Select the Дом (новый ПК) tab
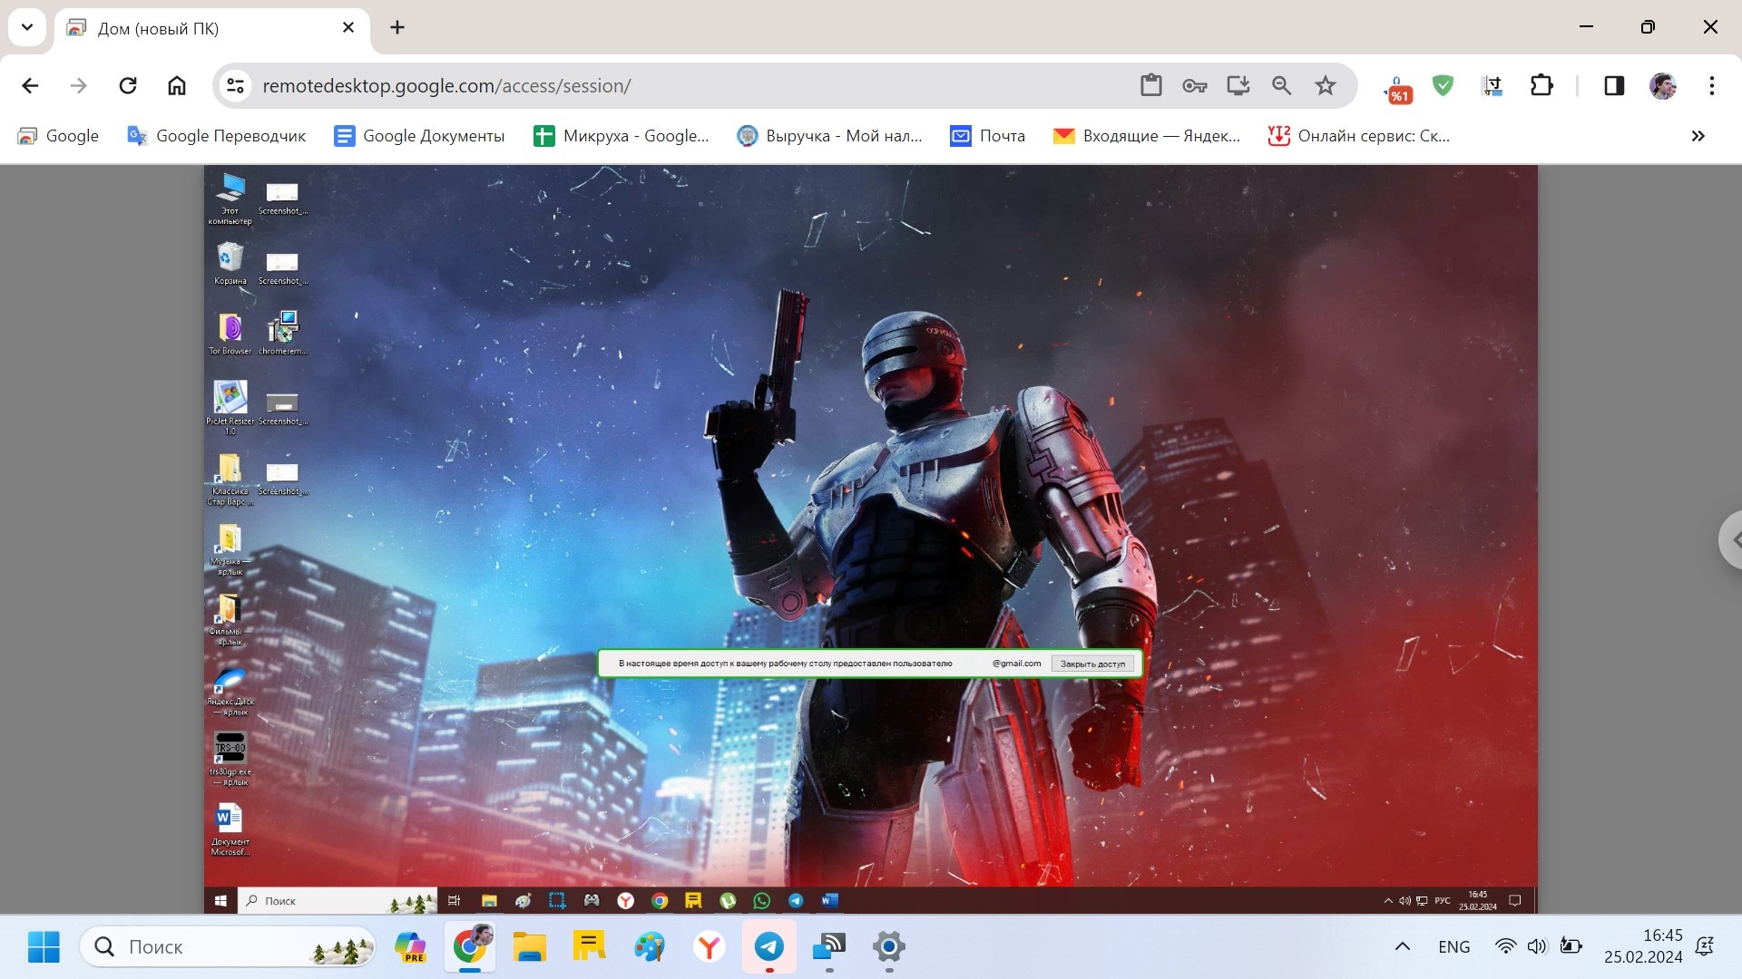The width and height of the screenshot is (1742, 979). [x=211, y=28]
